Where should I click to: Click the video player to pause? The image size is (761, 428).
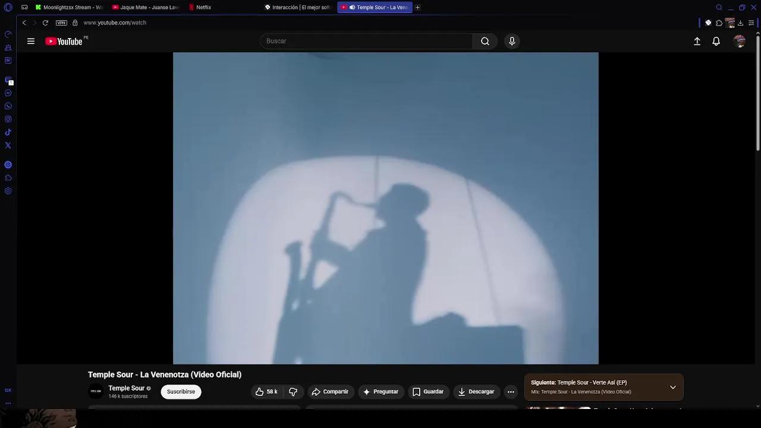click(385, 208)
